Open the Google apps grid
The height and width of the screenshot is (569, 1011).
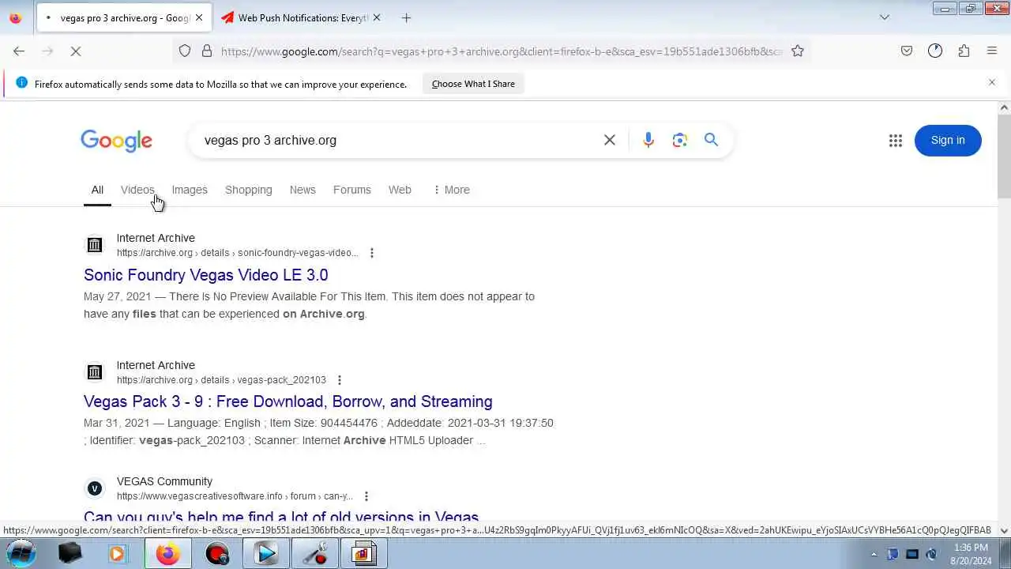[895, 141]
